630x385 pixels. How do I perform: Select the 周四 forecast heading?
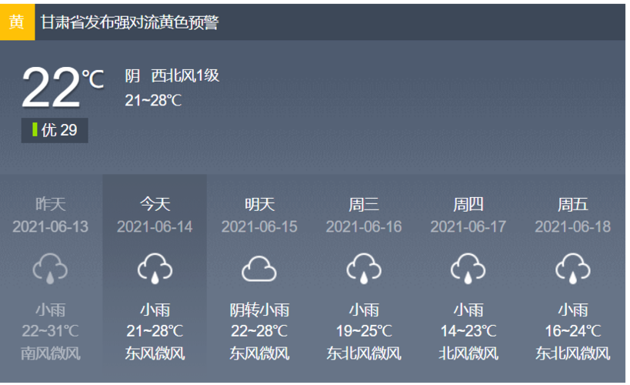coord(468,204)
